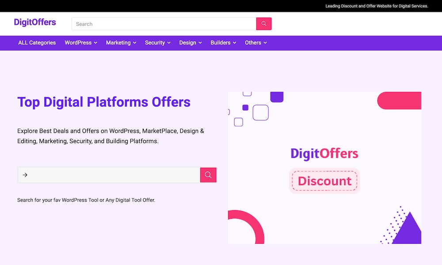
Task: Expand the Design dropdown in navigation
Action: click(x=190, y=43)
